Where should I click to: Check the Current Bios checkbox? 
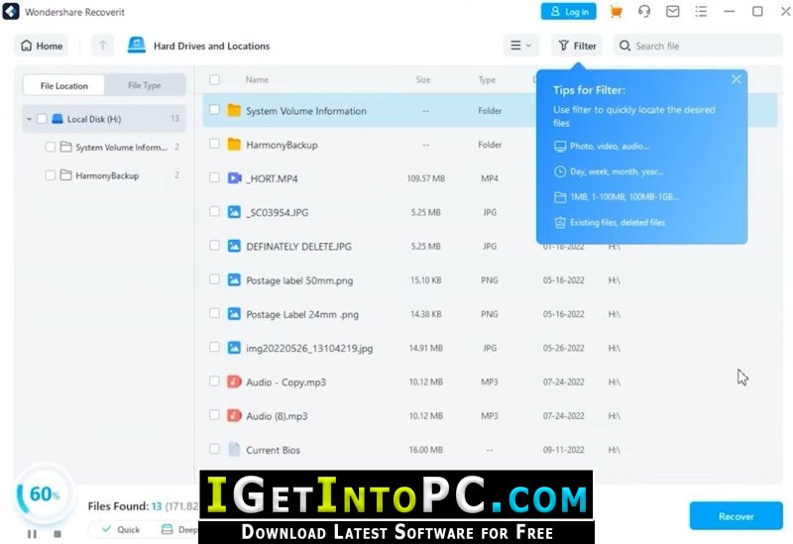(x=214, y=449)
